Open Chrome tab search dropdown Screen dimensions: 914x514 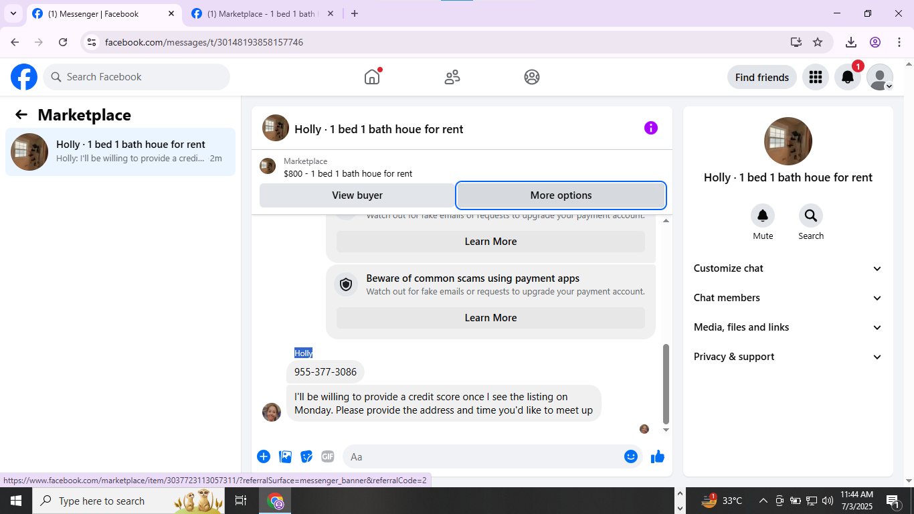(x=13, y=13)
